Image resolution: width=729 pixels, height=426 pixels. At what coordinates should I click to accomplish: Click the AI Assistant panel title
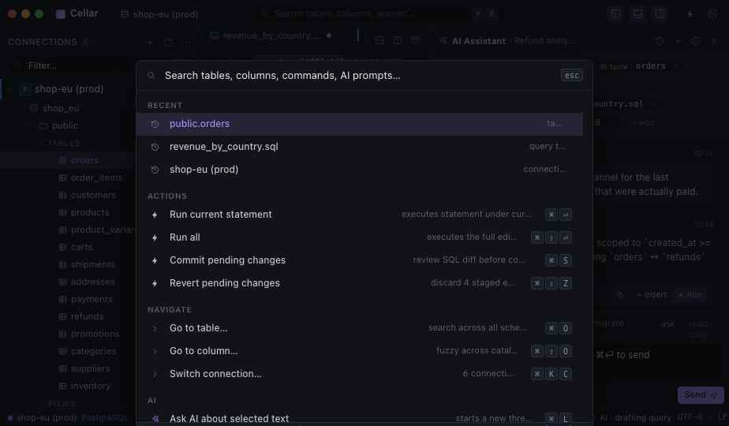coord(478,41)
